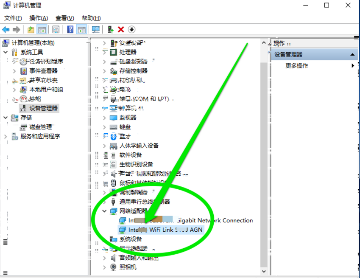360x278 pixels.
Task: Click the Bluetooth 蓝牙 icon
Action: pyautogui.click(x=113, y=137)
